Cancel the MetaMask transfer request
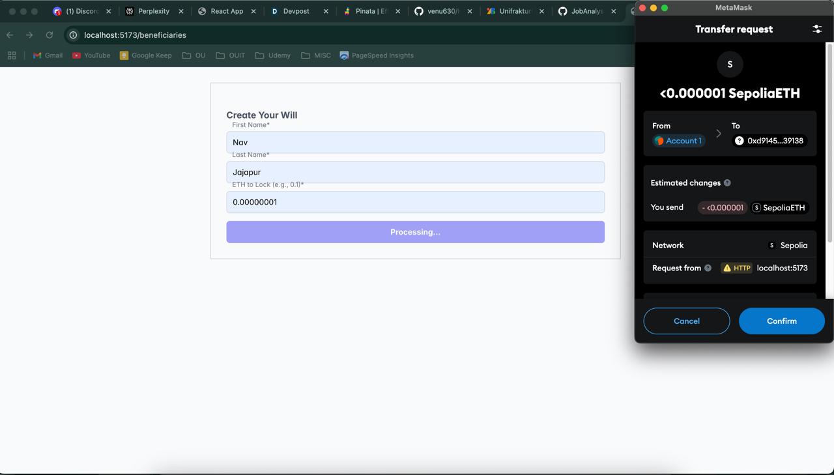 687,321
